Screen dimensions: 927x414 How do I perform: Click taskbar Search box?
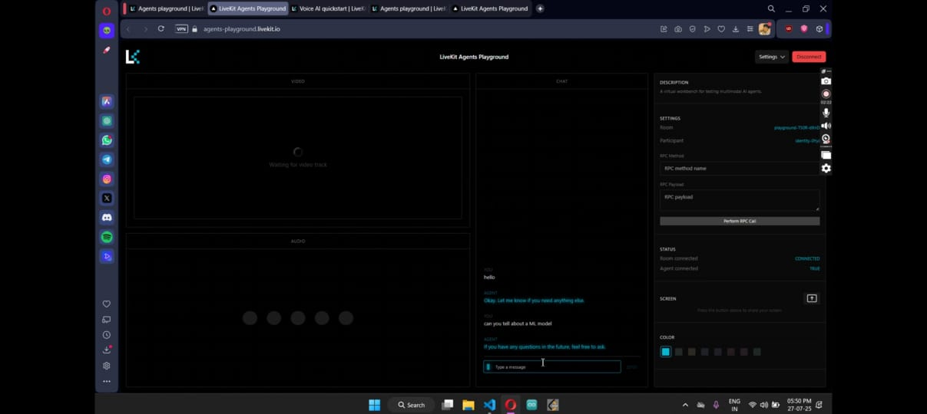(412, 405)
